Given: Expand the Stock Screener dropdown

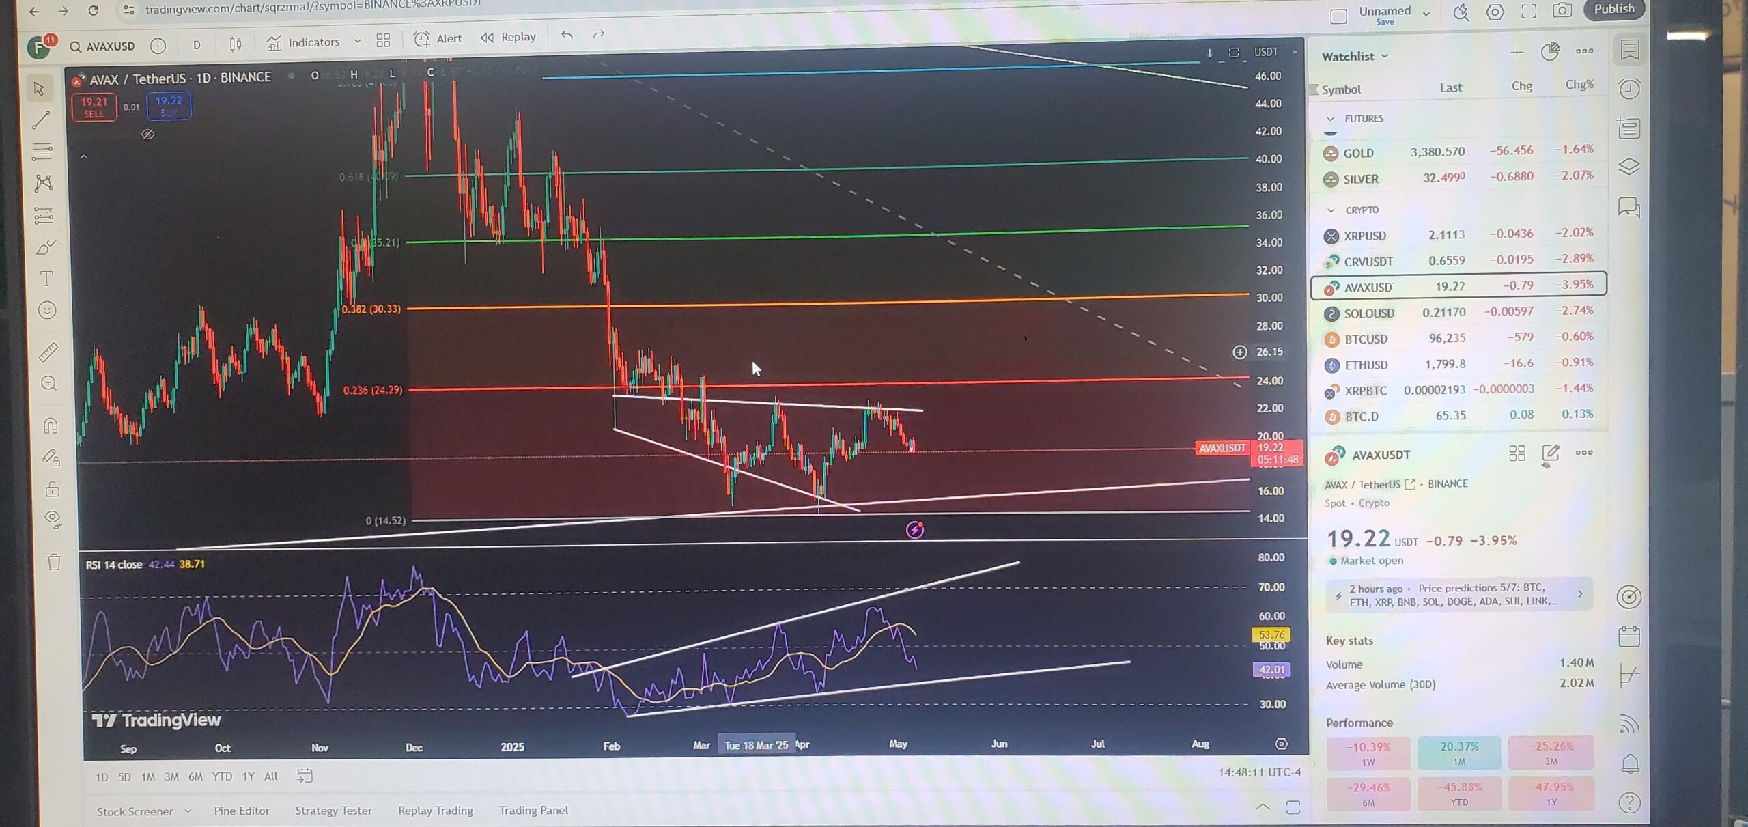Looking at the screenshot, I should (x=188, y=811).
